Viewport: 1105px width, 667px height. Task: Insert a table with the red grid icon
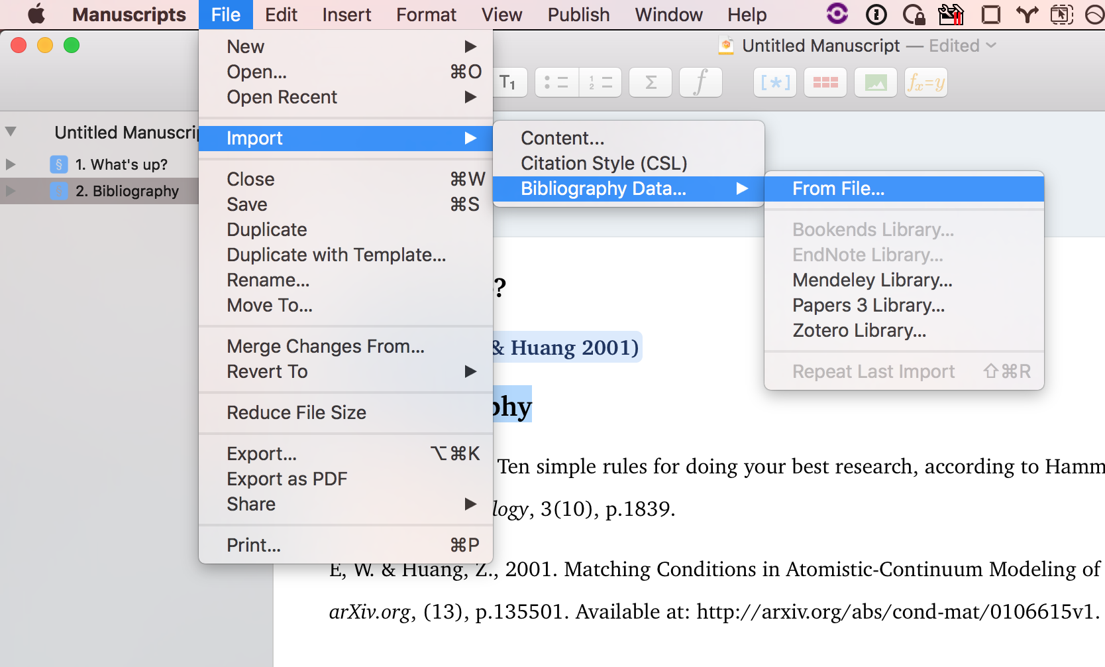click(x=825, y=83)
